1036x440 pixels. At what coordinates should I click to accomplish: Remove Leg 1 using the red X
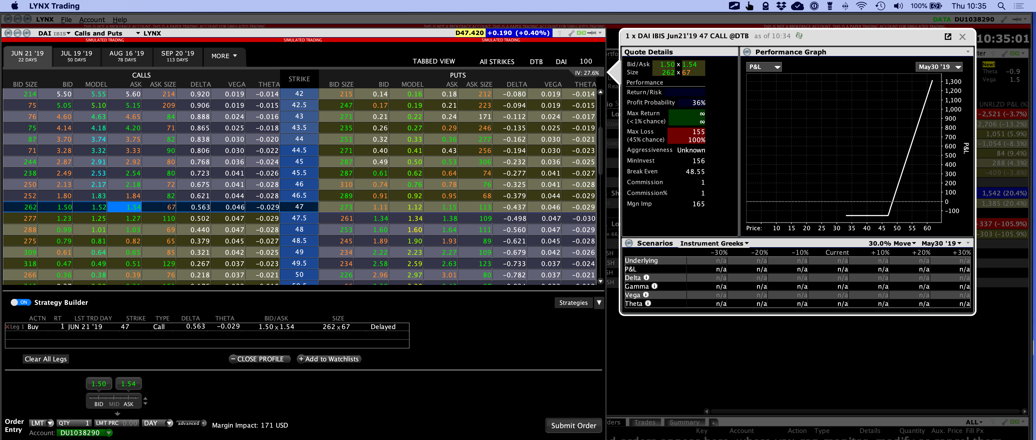pos(7,326)
